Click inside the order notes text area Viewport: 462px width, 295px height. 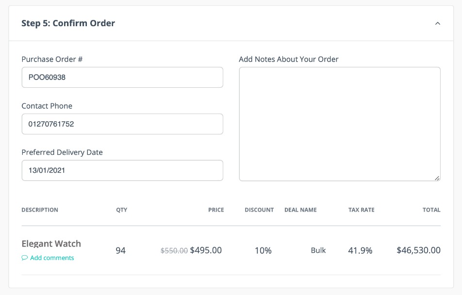[340, 124]
